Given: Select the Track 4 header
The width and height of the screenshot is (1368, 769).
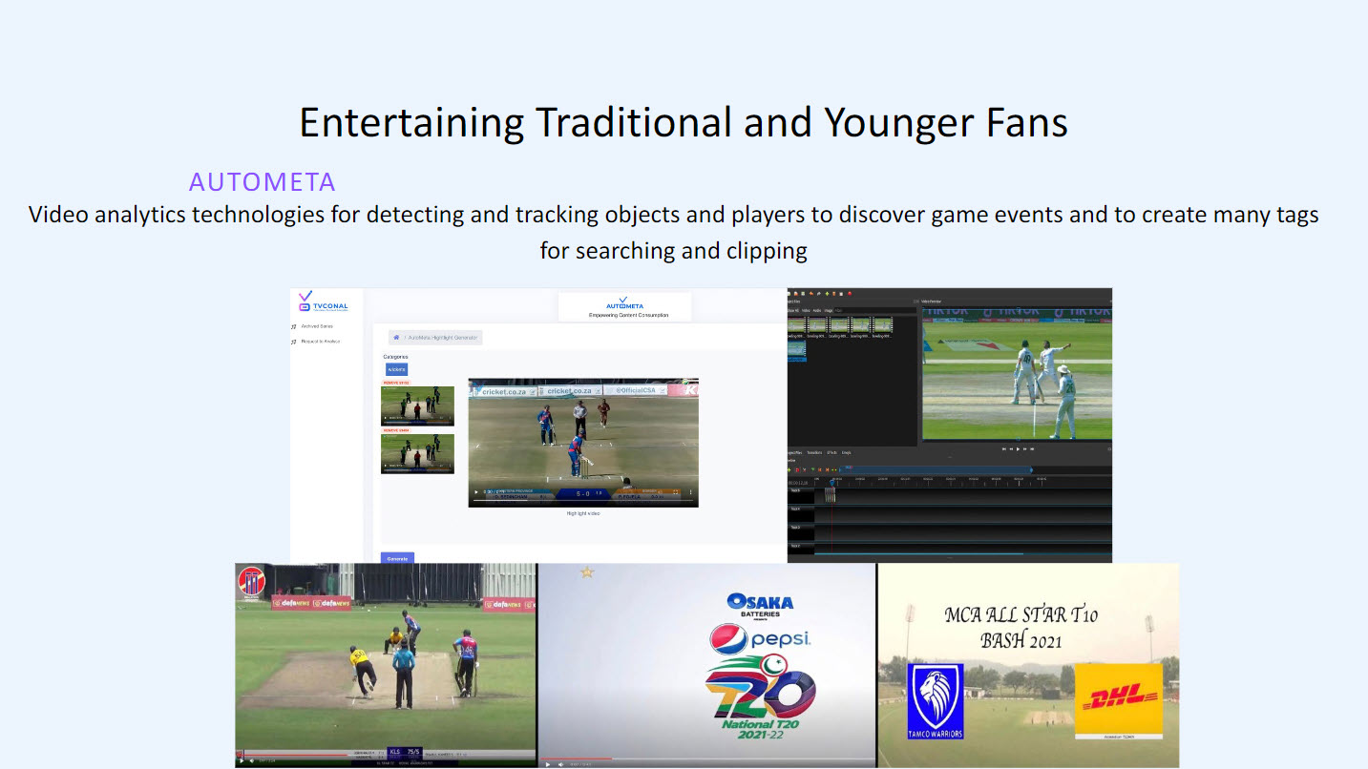Looking at the screenshot, I should tap(800, 515).
